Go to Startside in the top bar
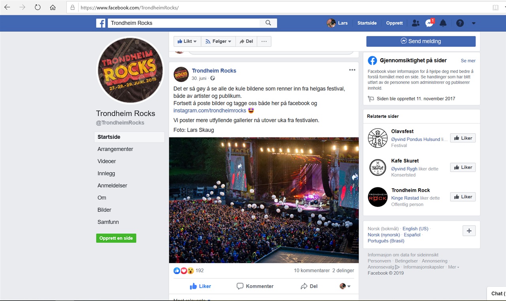The width and height of the screenshot is (506, 301). 367,23
